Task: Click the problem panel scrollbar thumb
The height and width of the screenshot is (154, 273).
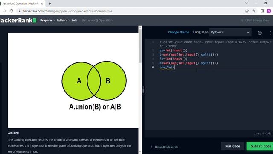Action: (140, 45)
